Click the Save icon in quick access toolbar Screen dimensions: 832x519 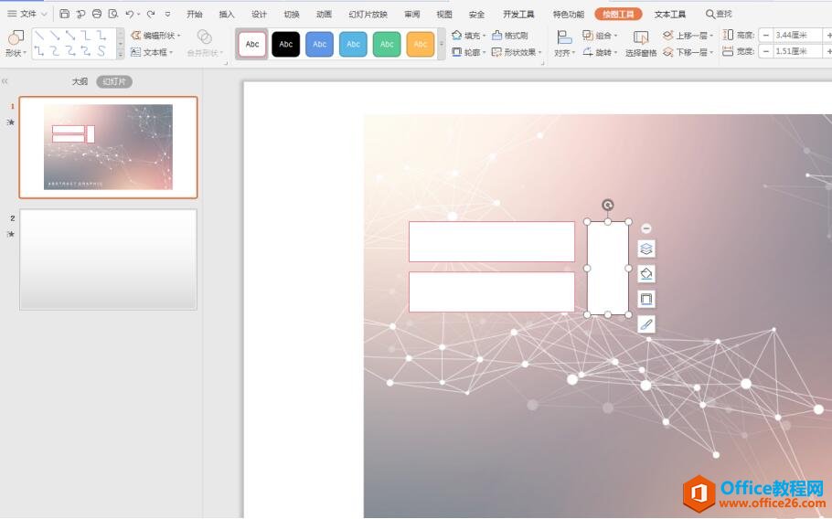64,14
